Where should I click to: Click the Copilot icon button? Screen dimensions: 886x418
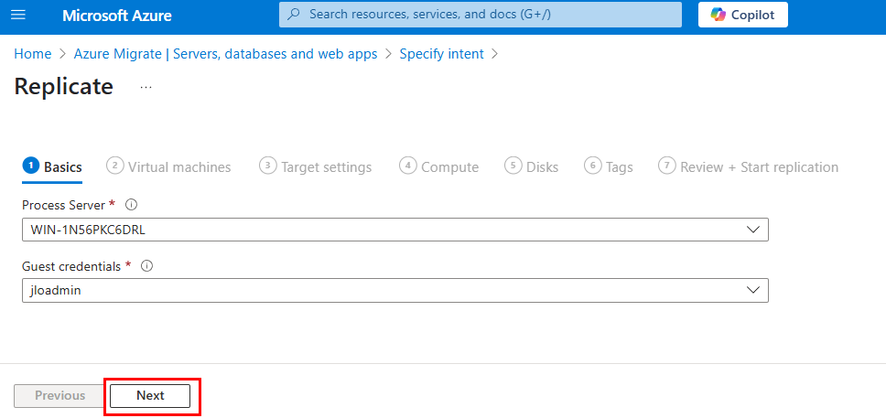[742, 15]
